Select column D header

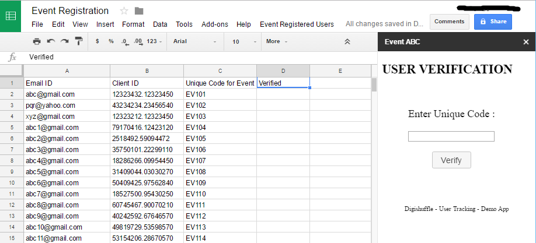click(283, 71)
